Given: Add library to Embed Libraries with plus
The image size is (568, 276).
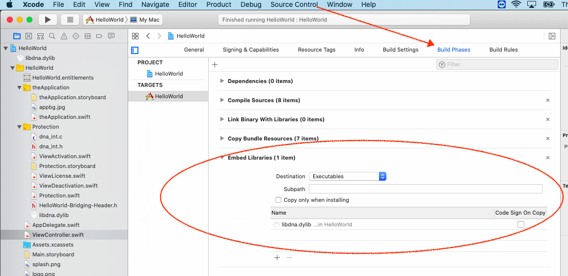Looking at the screenshot, I should [x=277, y=257].
